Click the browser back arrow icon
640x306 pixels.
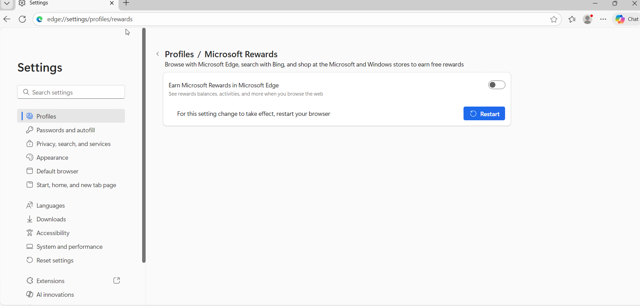pyautogui.click(x=7, y=19)
